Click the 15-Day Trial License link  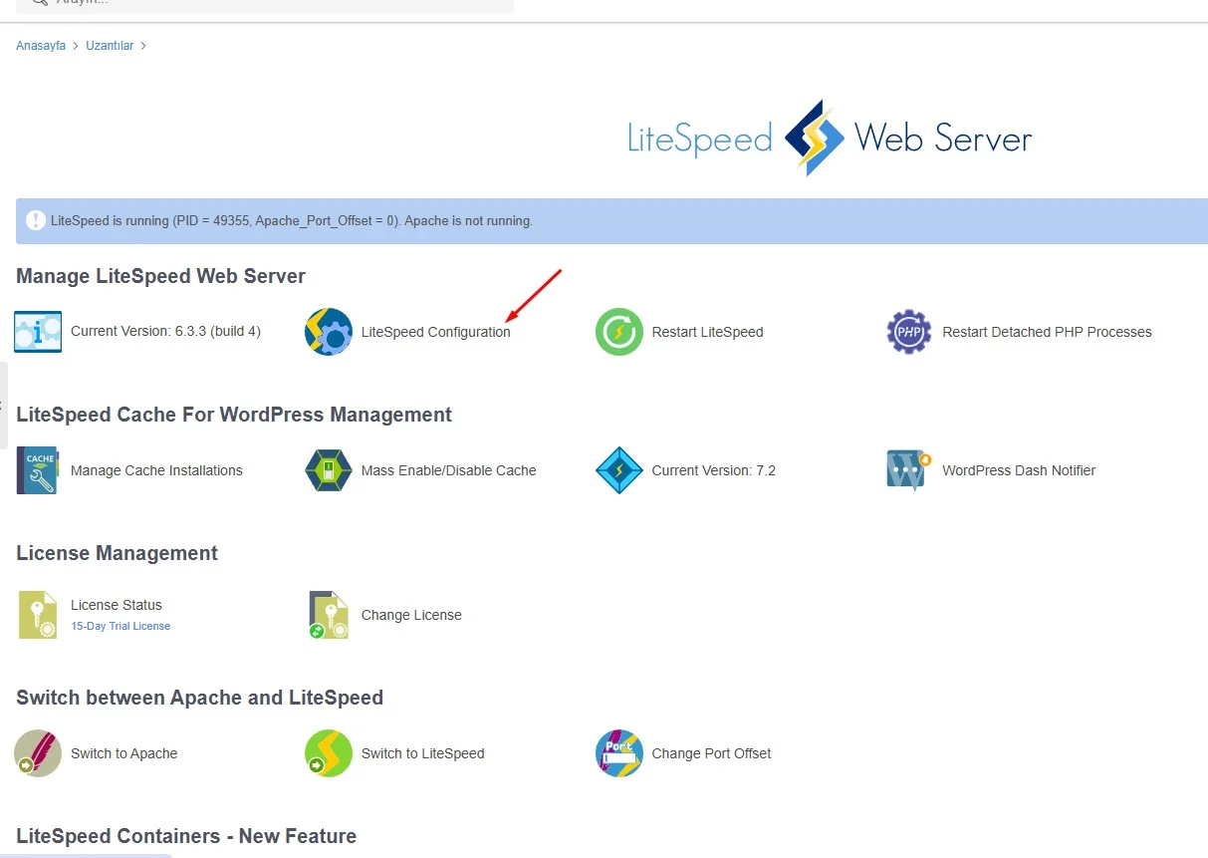[121, 626]
